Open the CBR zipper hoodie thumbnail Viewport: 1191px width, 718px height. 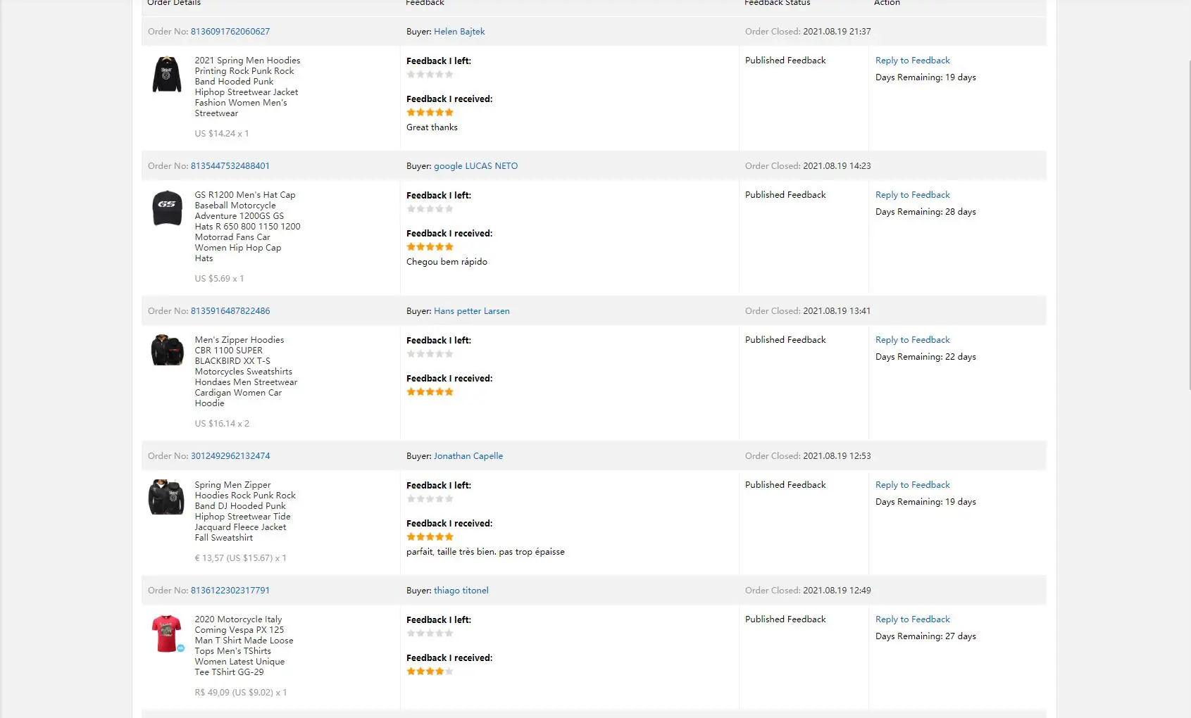pos(167,351)
